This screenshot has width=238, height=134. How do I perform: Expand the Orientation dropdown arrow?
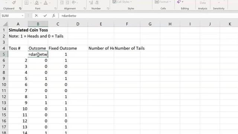[77, 3]
